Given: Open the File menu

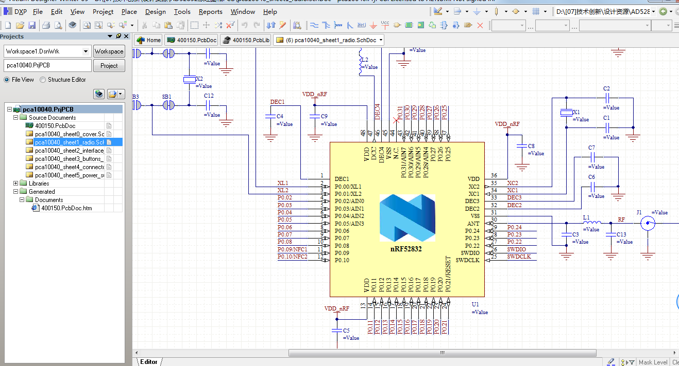Looking at the screenshot, I should pos(38,11).
